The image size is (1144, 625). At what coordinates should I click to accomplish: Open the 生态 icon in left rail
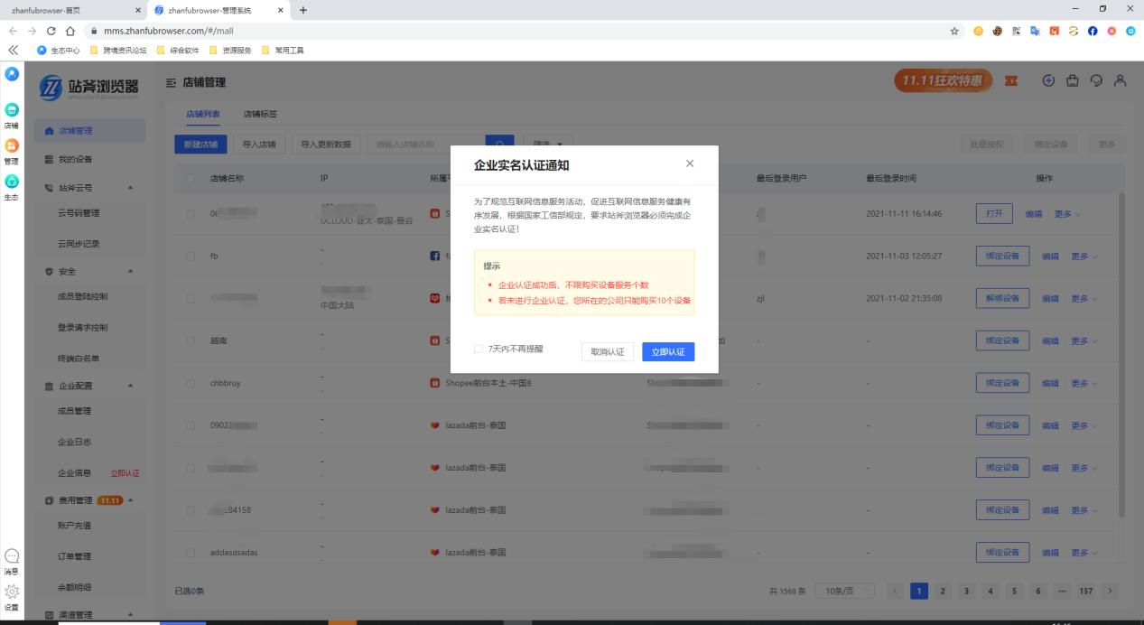pyautogui.click(x=11, y=181)
